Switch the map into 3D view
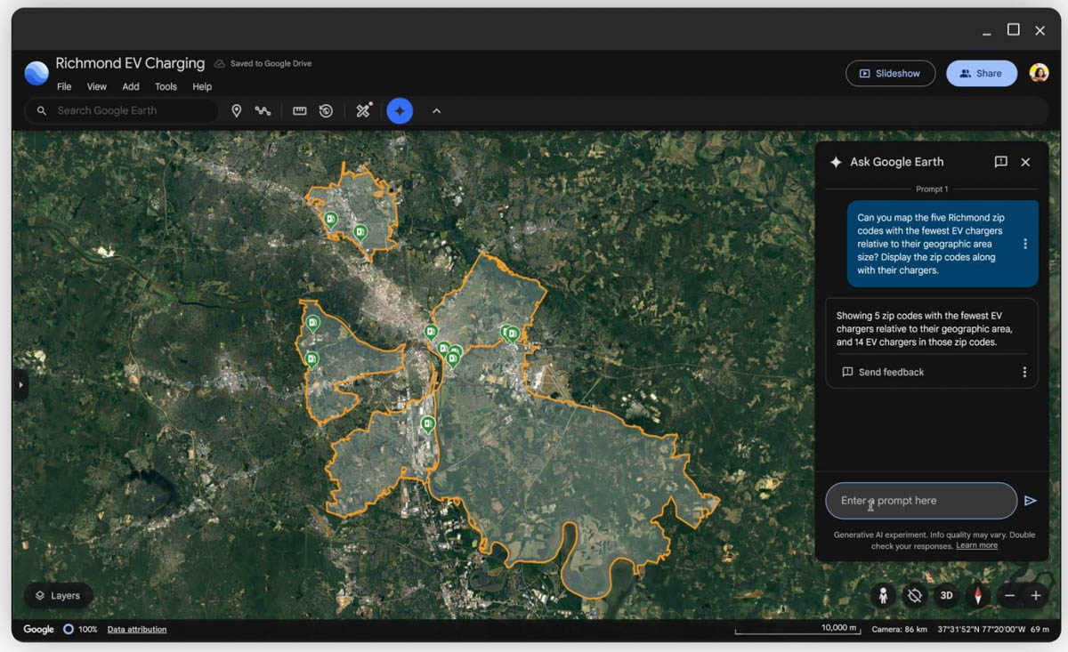1068x652 pixels. pos(946,595)
